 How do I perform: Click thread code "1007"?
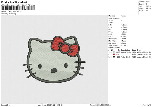(134, 57)
